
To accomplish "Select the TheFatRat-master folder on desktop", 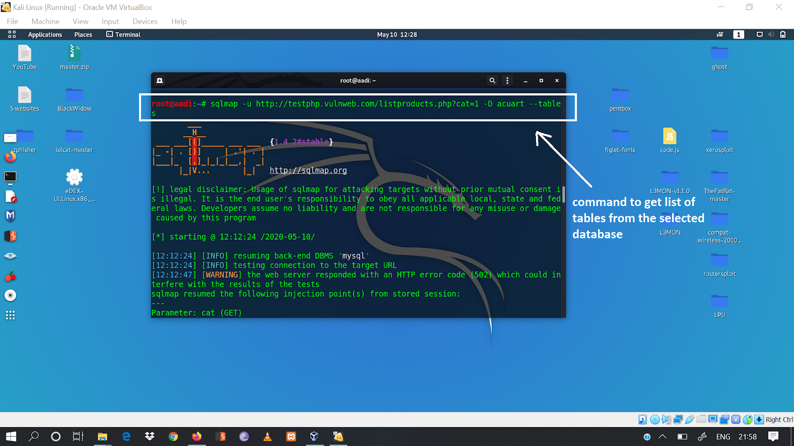I will click(x=720, y=185).
